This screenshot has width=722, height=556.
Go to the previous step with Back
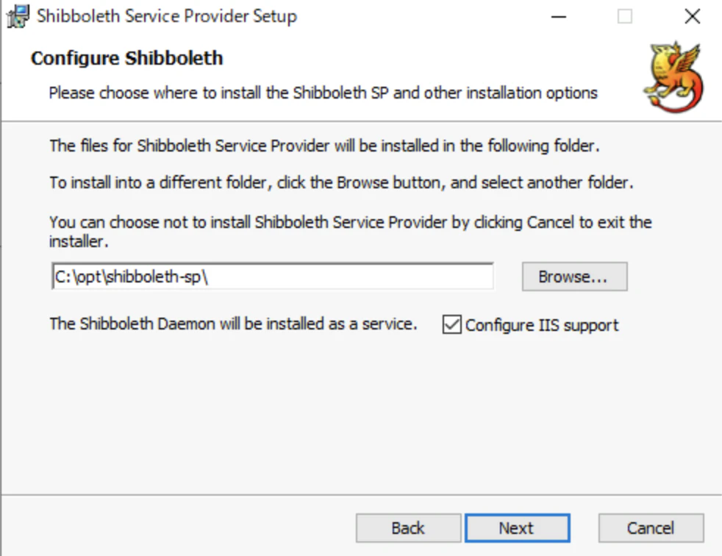tap(408, 528)
